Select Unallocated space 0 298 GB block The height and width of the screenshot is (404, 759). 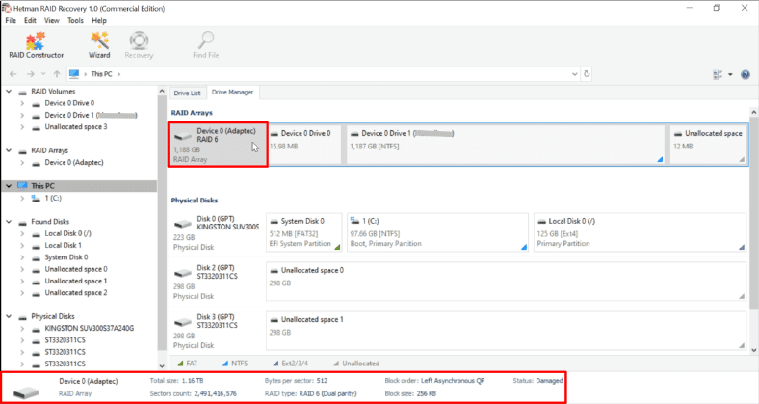click(507, 282)
